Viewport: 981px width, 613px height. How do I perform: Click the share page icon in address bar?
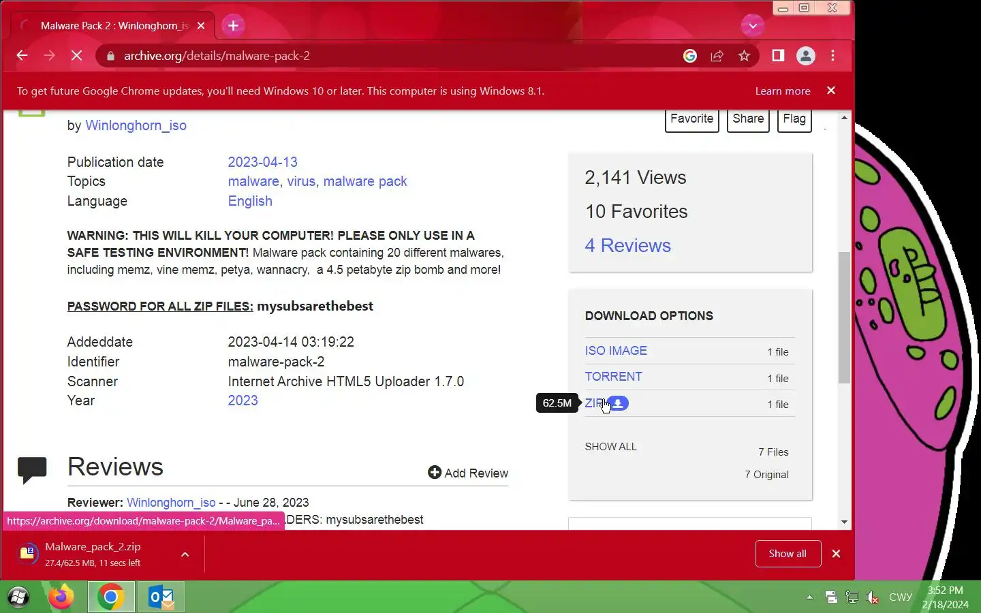[x=717, y=56]
